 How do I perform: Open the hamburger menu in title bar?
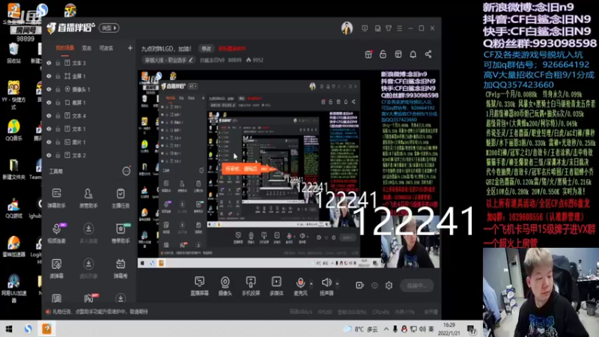(400, 28)
